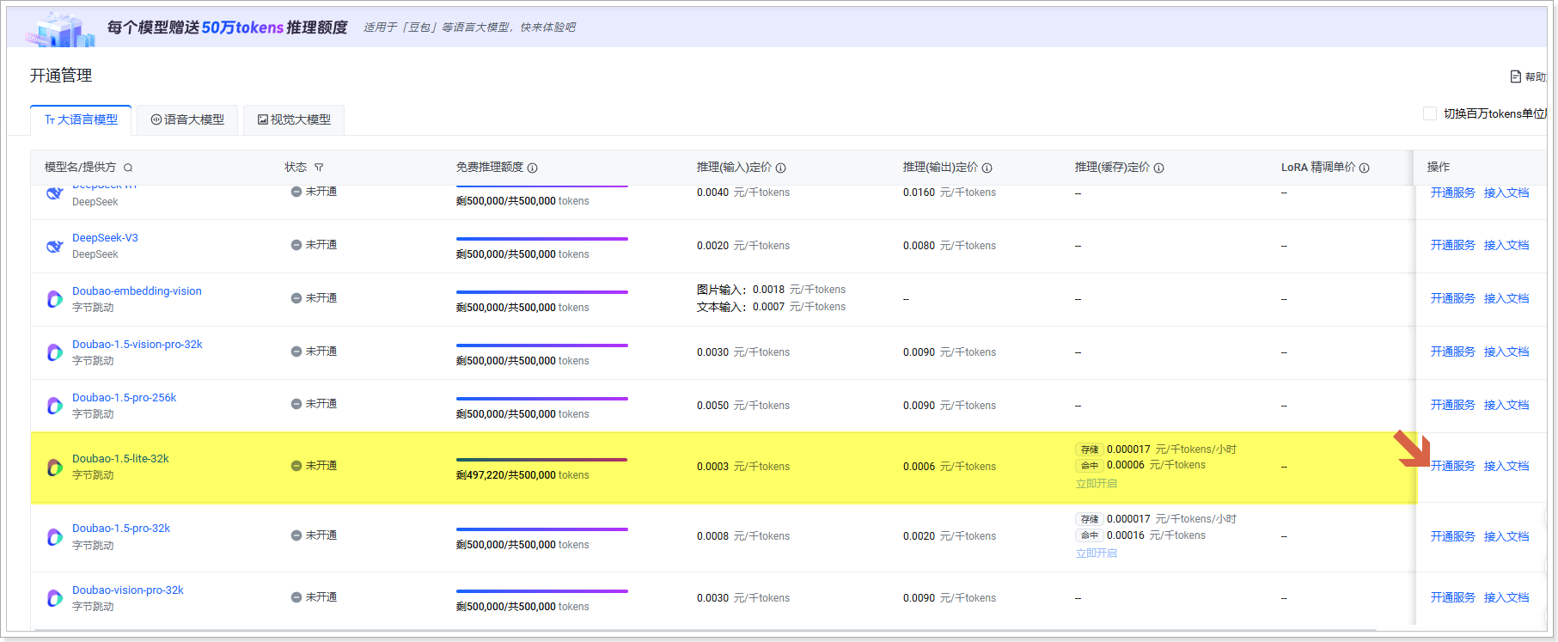Click 未开通 status icon for Doubao-1.5-pro-256k

(x=296, y=404)
